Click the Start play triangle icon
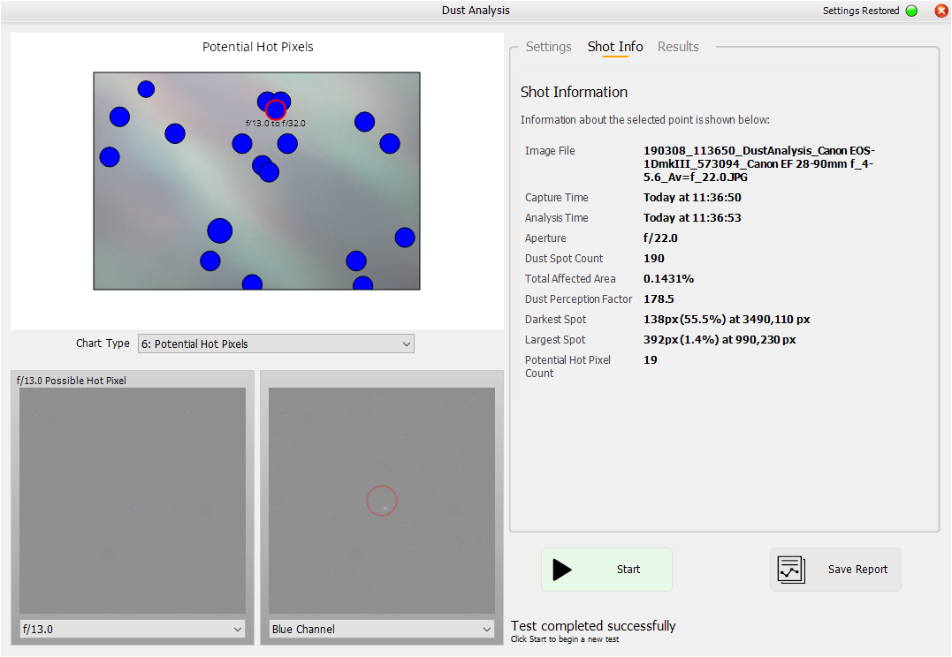This screenshot has width=952, height=657. [561, 570]
